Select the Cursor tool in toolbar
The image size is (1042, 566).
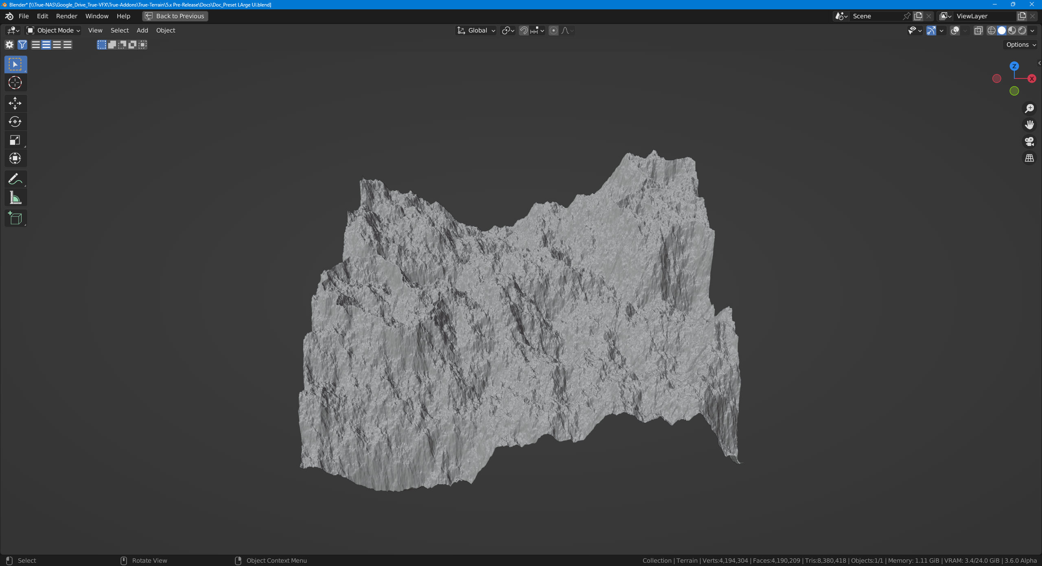coord(15,83)
